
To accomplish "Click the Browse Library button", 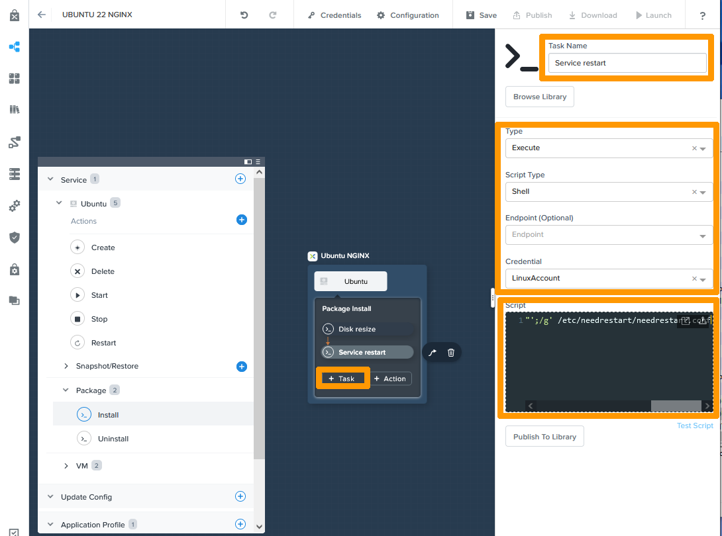I will point(540,97).
